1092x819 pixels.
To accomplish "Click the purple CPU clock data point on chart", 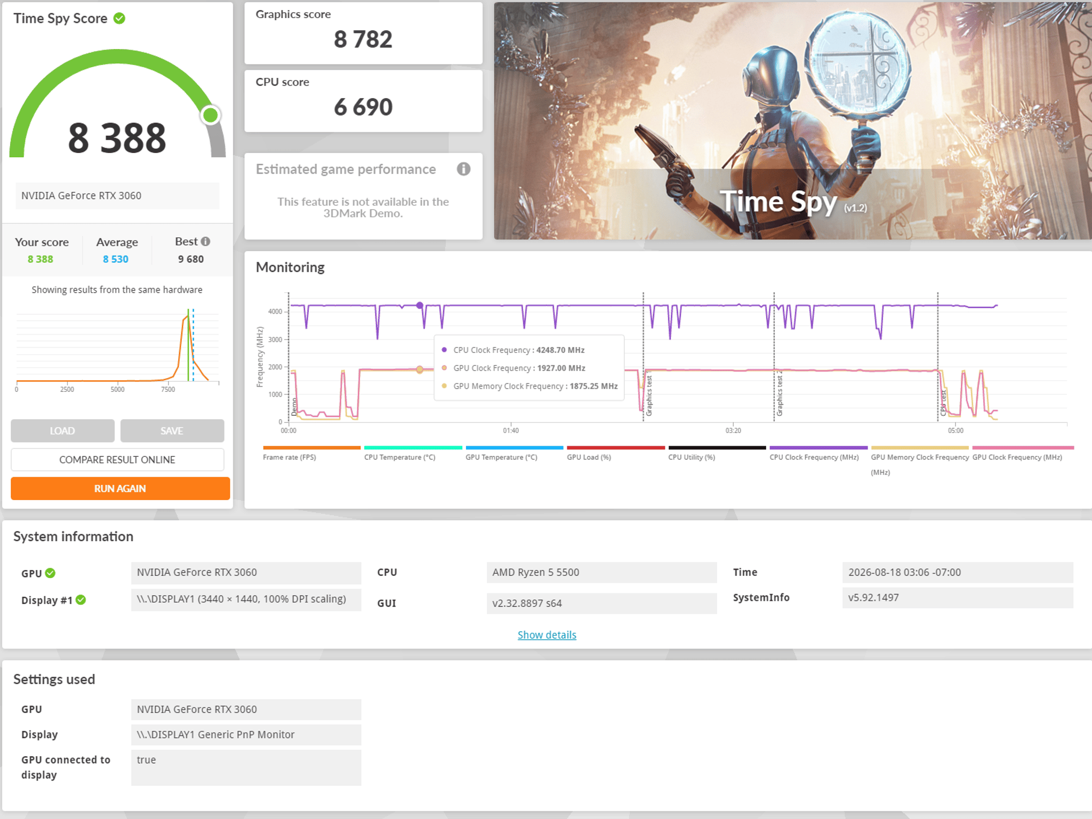I will click(x=420, y=306).
